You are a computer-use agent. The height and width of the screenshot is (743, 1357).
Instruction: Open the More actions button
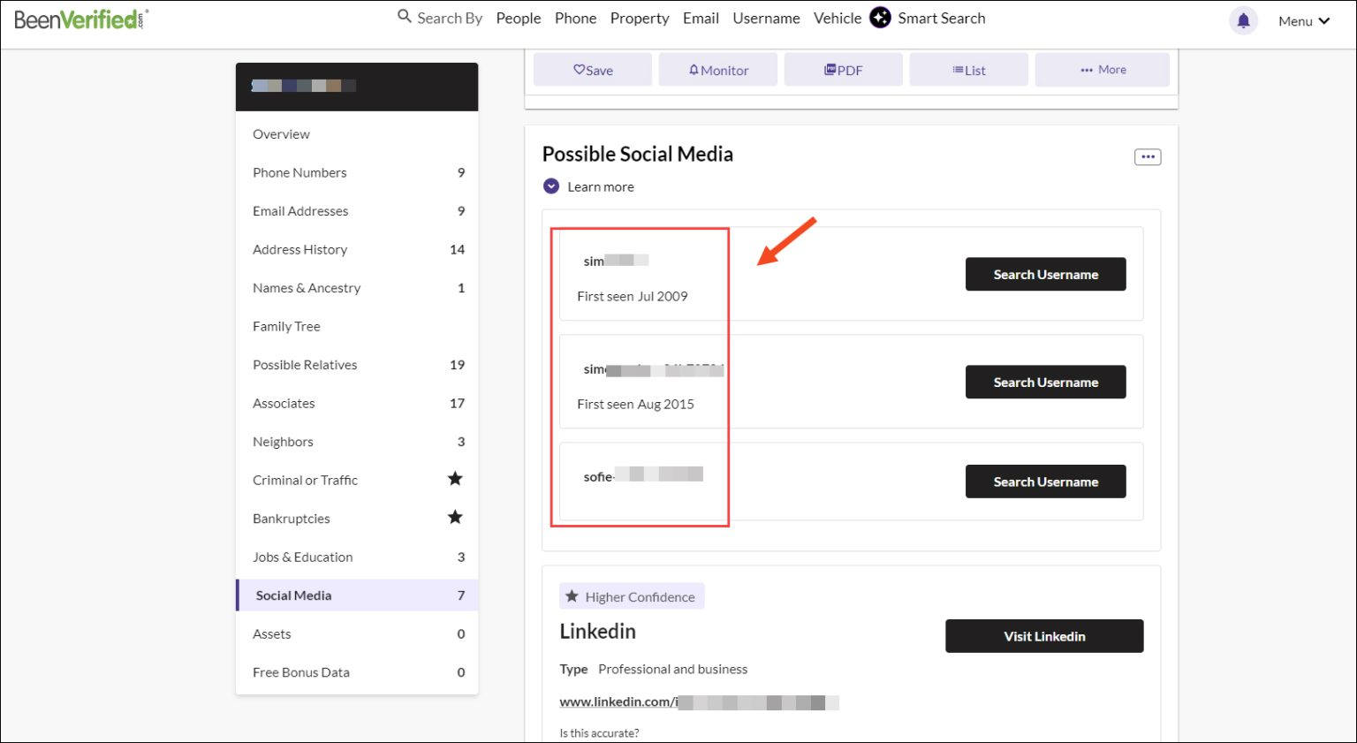pos(1103,70)
